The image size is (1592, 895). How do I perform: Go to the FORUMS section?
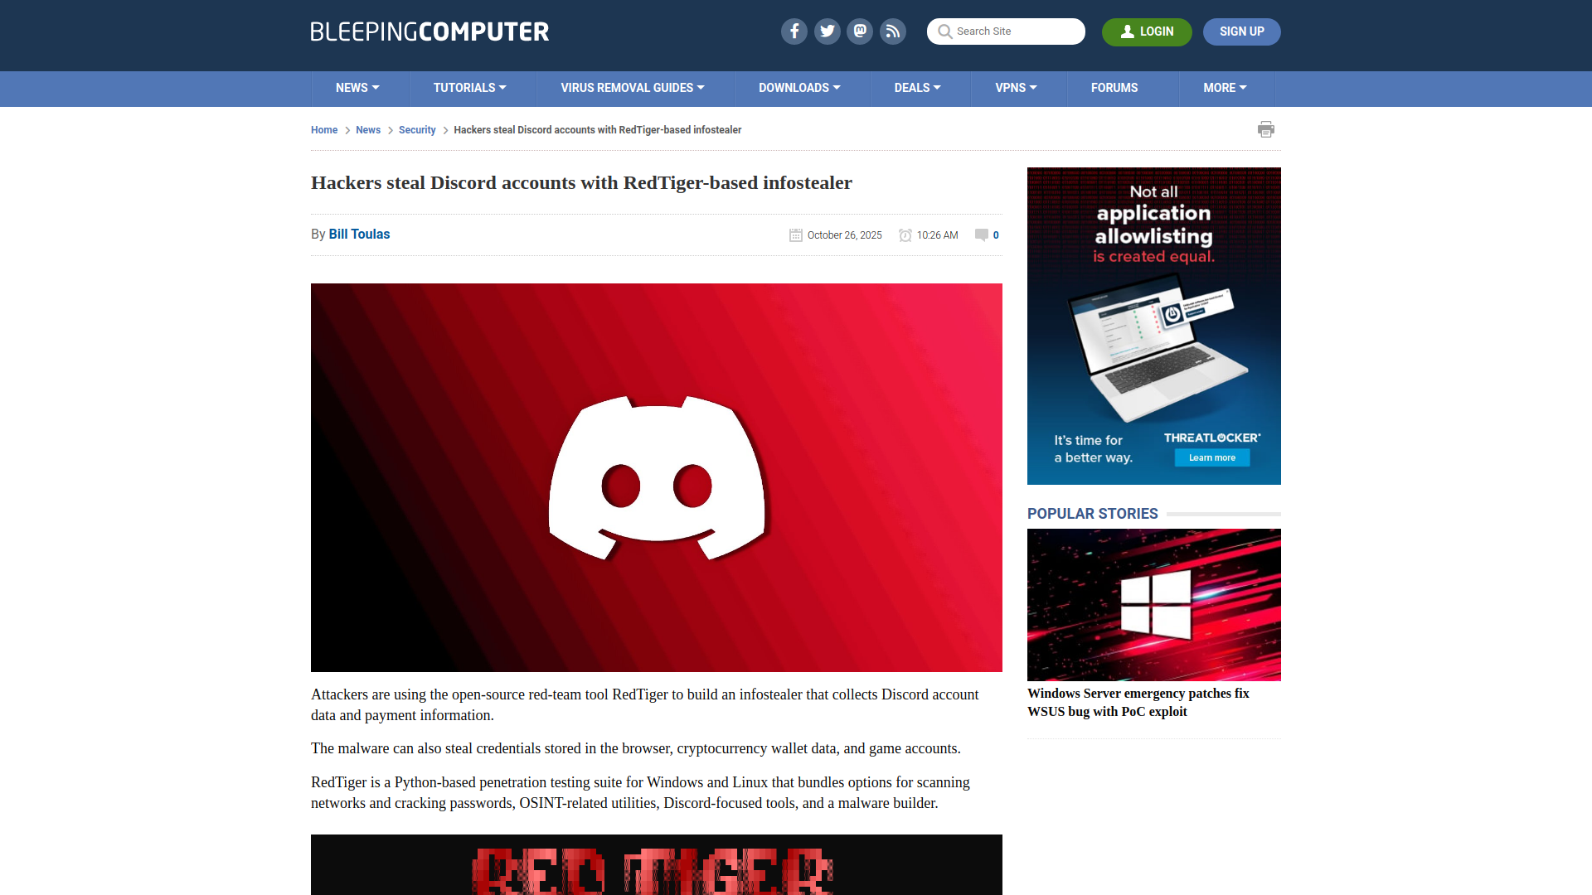point(1114,88)
